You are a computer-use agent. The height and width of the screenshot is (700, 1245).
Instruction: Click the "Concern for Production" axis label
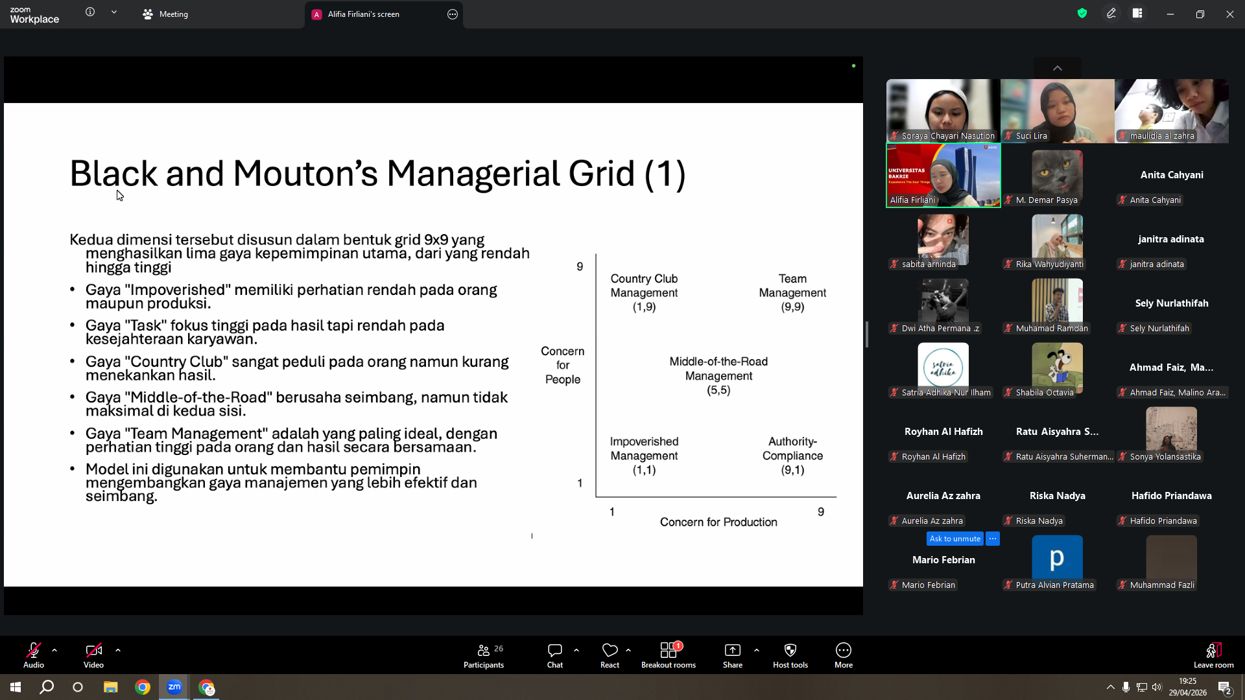tap(718, 522)
